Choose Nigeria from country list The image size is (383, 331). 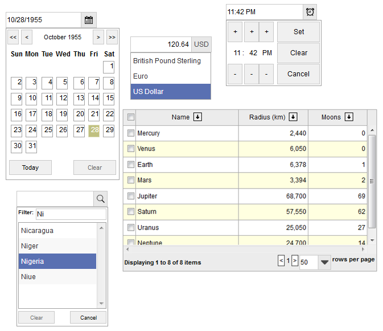[57, 261]
